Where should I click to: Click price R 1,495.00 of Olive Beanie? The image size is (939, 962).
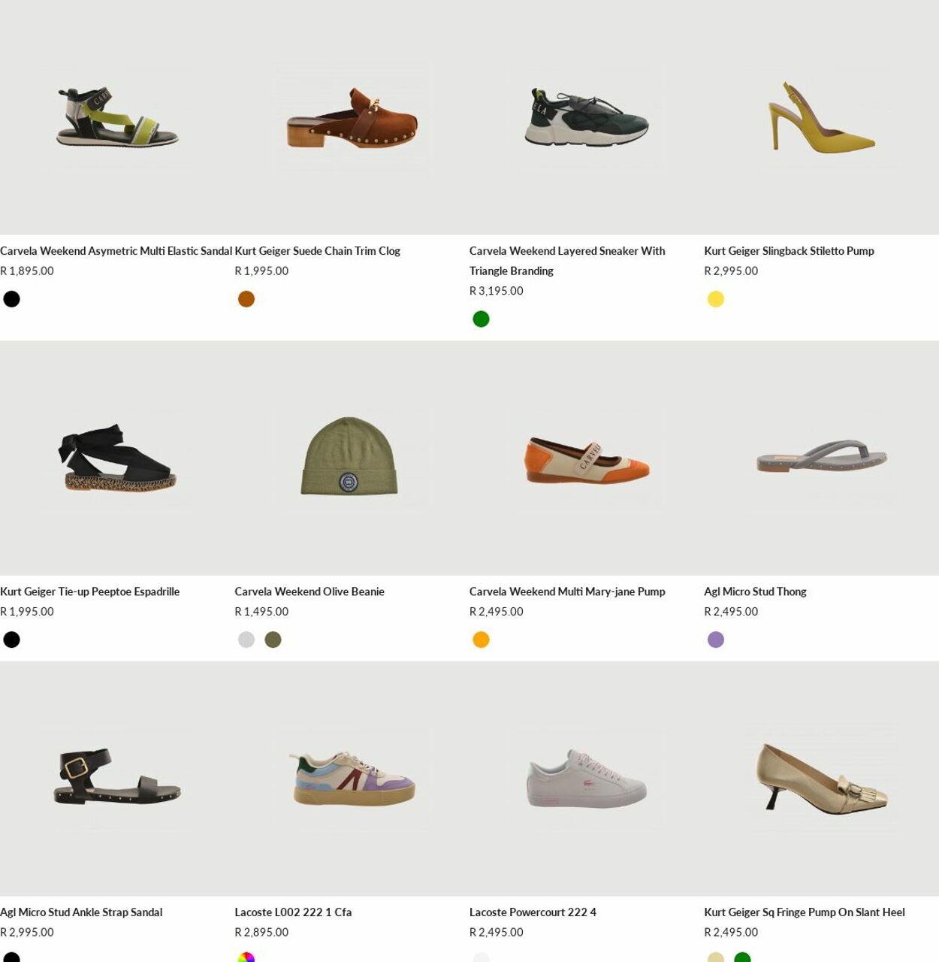click(x=261, y=612)
